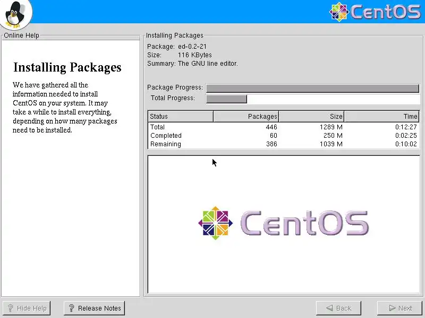
Task: Click summary 'The GNU line editor.'
Action: tap(208, 64)
